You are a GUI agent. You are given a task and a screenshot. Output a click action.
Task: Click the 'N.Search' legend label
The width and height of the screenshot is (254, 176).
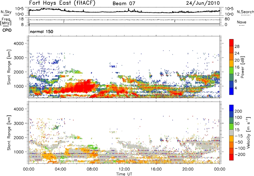pyautogui.click(x=245, y=12)
